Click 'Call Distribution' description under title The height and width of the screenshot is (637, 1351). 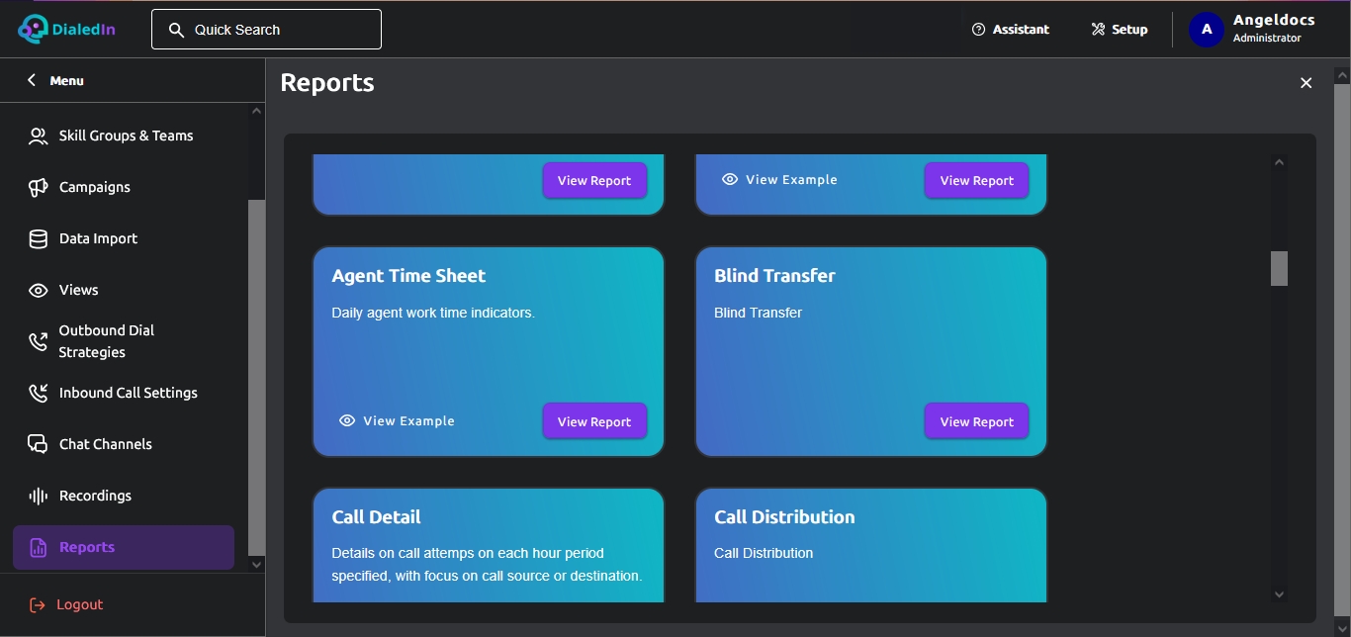pyautogui.click(x=764, y=553)
